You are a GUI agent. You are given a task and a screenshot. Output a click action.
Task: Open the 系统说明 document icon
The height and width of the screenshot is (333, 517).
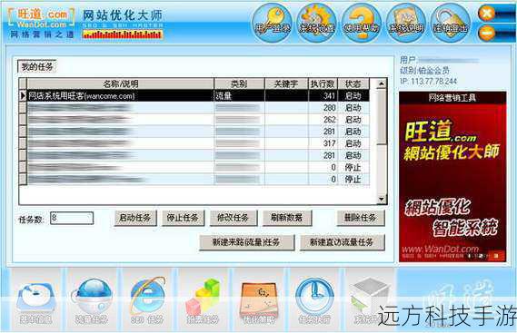pos(406,23)
